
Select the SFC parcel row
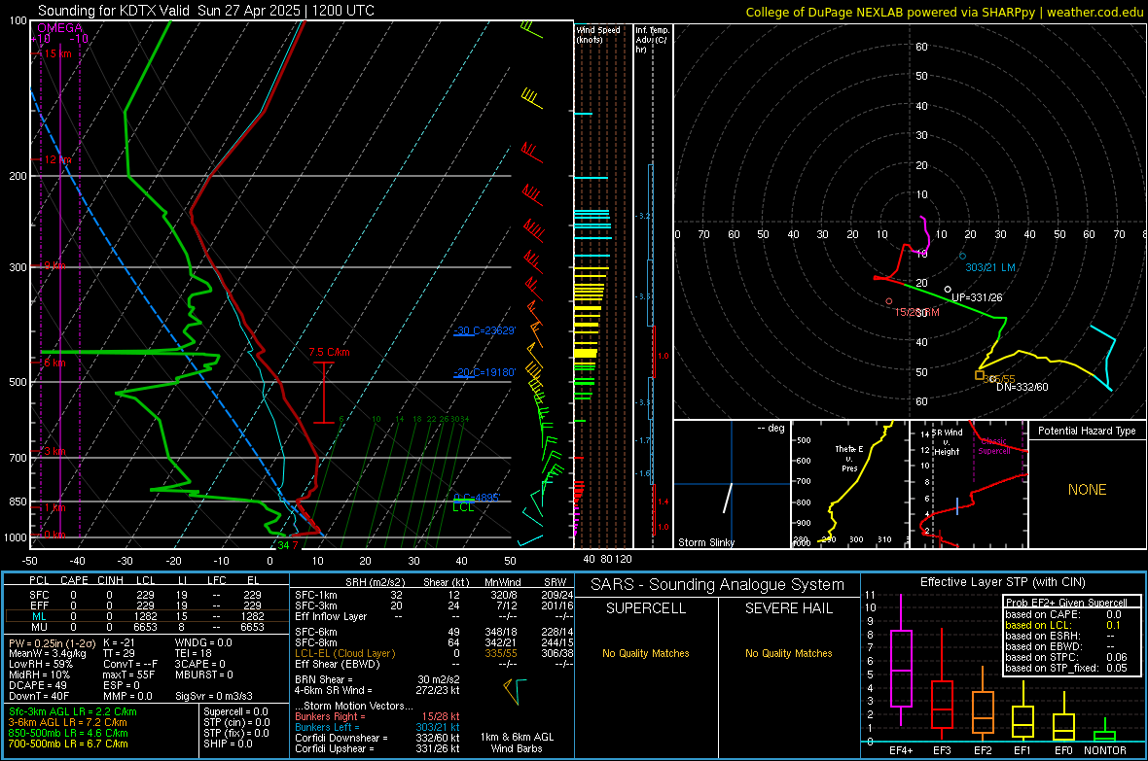coord(146,595)
